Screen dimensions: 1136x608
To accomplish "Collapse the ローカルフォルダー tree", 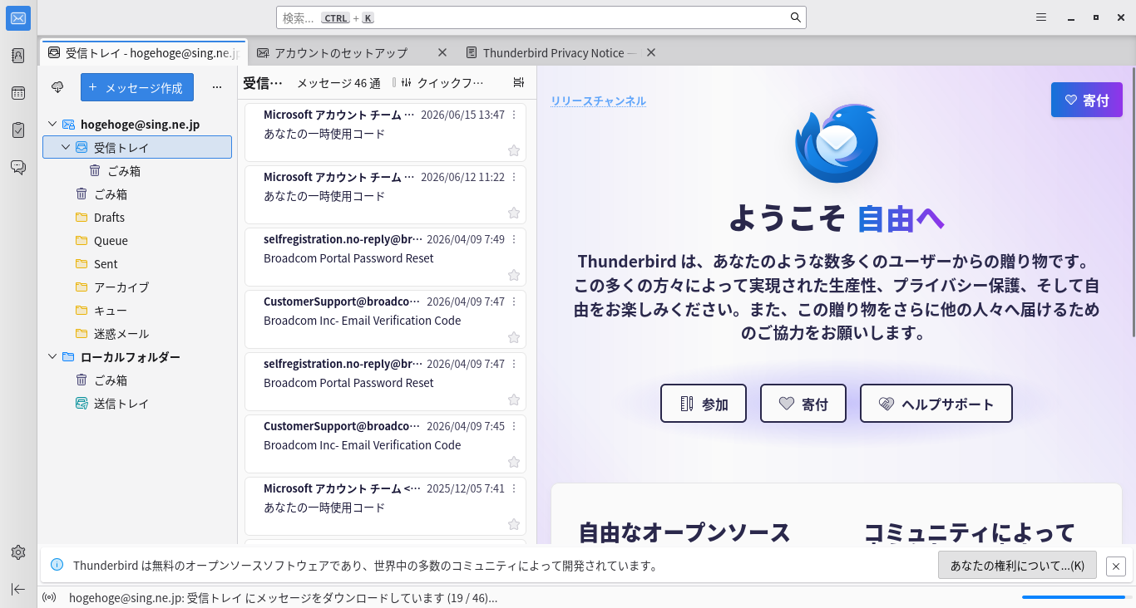I will (52, 357).
